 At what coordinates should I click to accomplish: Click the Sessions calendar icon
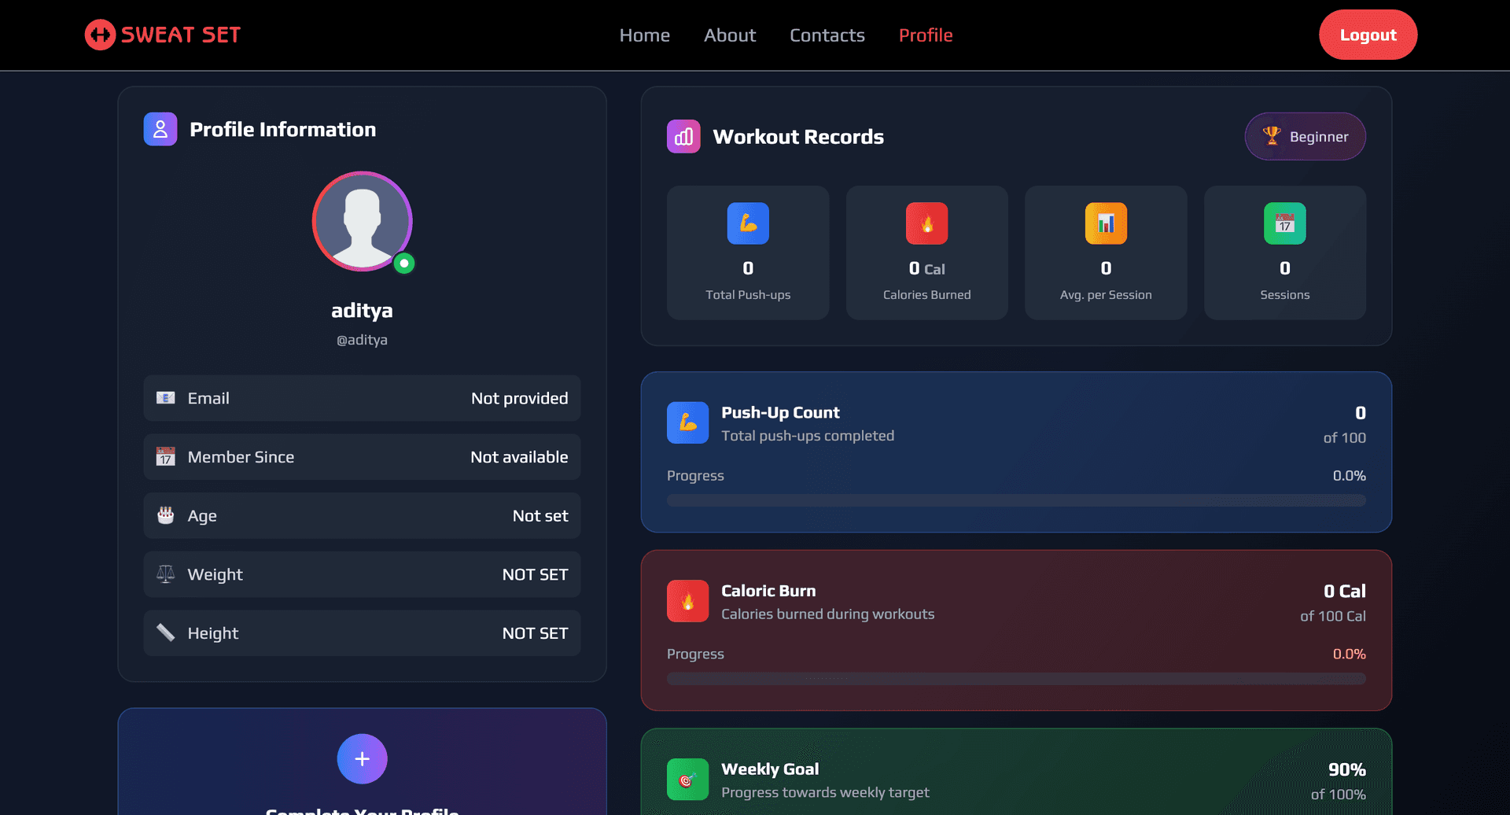[x=1285, y=223]
